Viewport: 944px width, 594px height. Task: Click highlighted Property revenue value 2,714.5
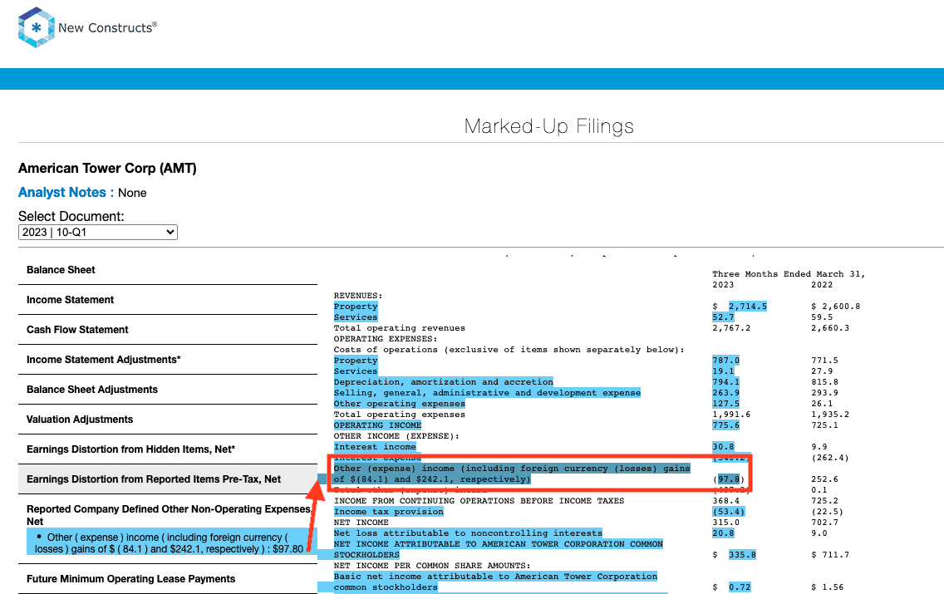[748, 307]
